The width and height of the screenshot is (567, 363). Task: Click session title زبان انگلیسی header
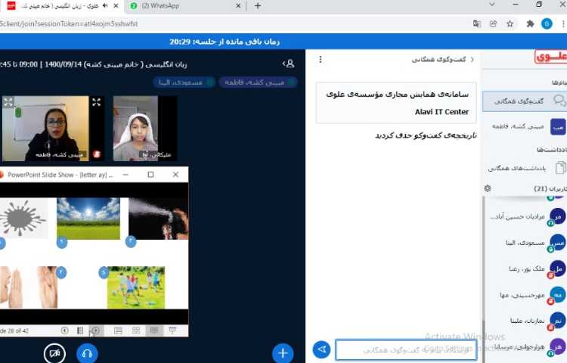(93, 64)
